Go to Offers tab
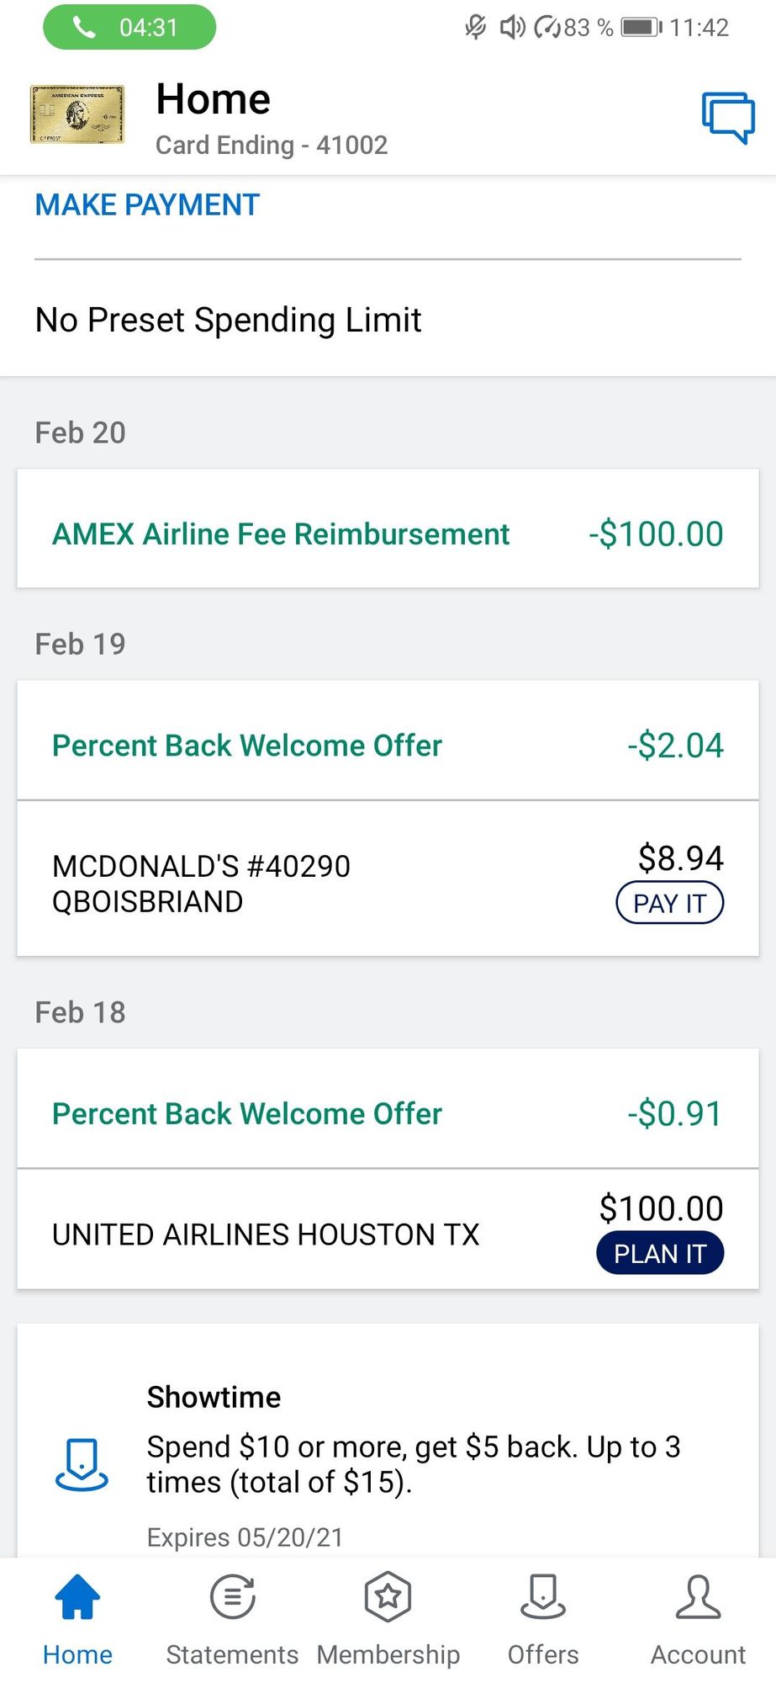776x1683 pixels. [x=543, y=1619]
